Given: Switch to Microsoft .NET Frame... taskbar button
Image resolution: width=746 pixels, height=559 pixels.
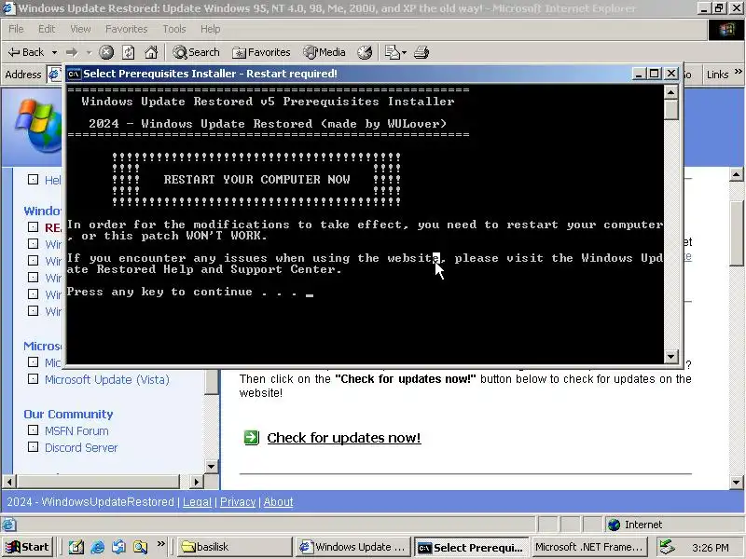Looking at the screenshot, I should pyautogui.click(x=589, y=547).
